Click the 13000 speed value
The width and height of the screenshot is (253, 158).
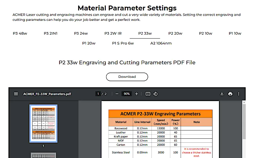pos(161,128)
